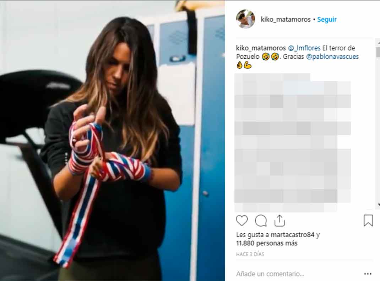The width and height of the screenshot is (380, 281).
Task: Follow the account via Seguir
Action: (x=327, y=20)
